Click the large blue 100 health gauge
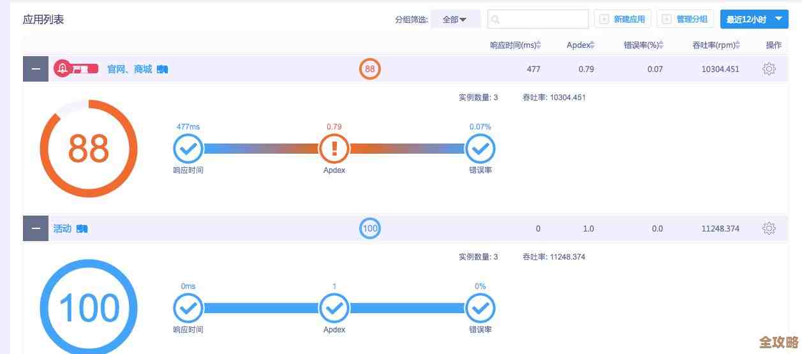802x354 pixels. [x=89, y=308]
